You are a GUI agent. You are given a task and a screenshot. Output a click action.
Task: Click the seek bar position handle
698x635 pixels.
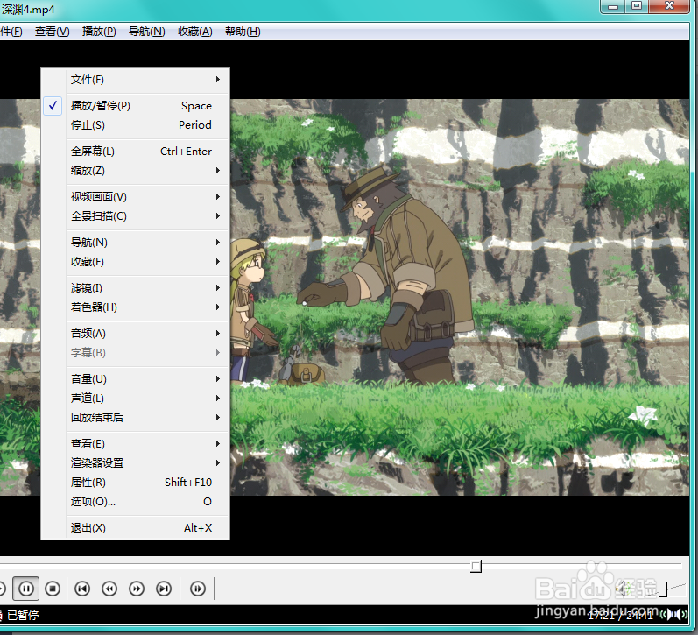pos(476,567)
